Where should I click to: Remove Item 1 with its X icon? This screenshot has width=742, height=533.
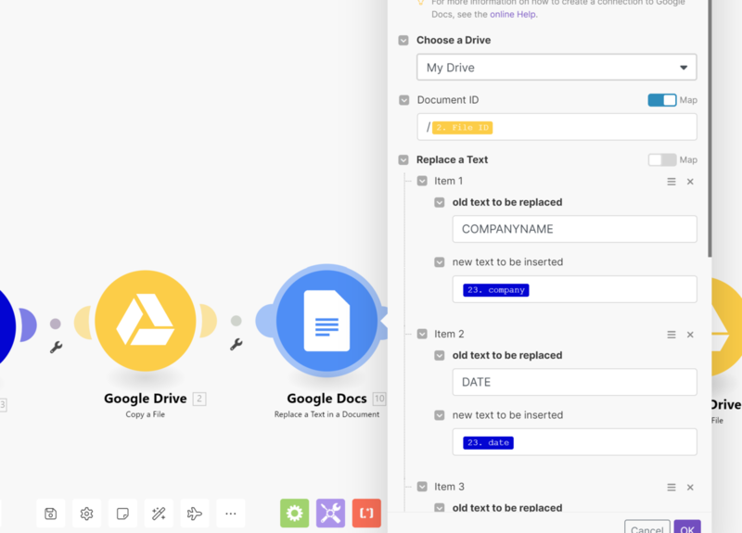tap(690, 182)
